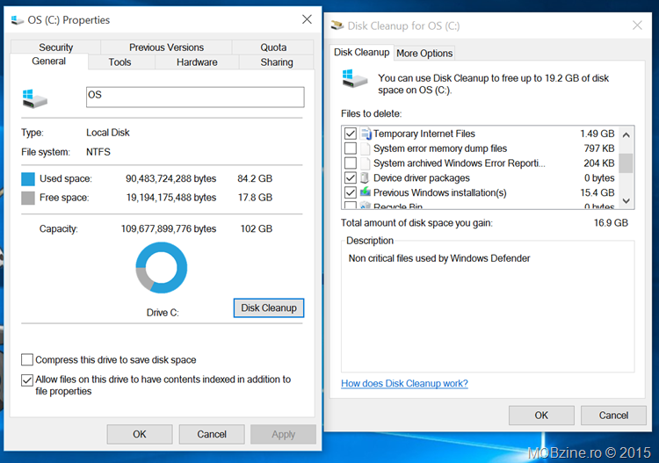659x463 pixels.
Task: Click the NTFS file system value
Action: (98, 152)
